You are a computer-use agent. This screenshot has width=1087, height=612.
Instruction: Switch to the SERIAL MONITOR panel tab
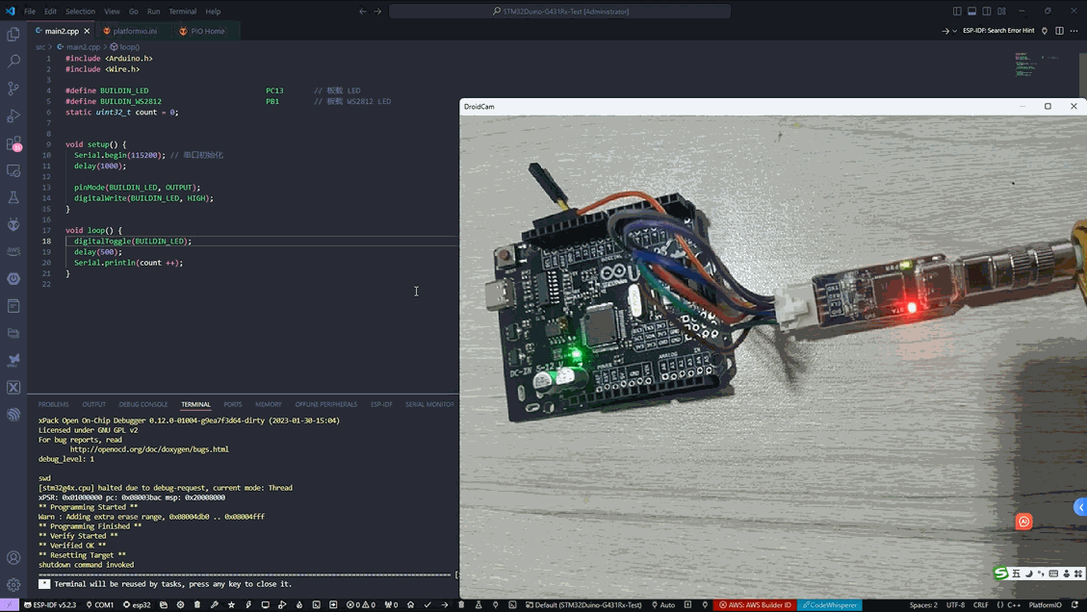(429, 404)
